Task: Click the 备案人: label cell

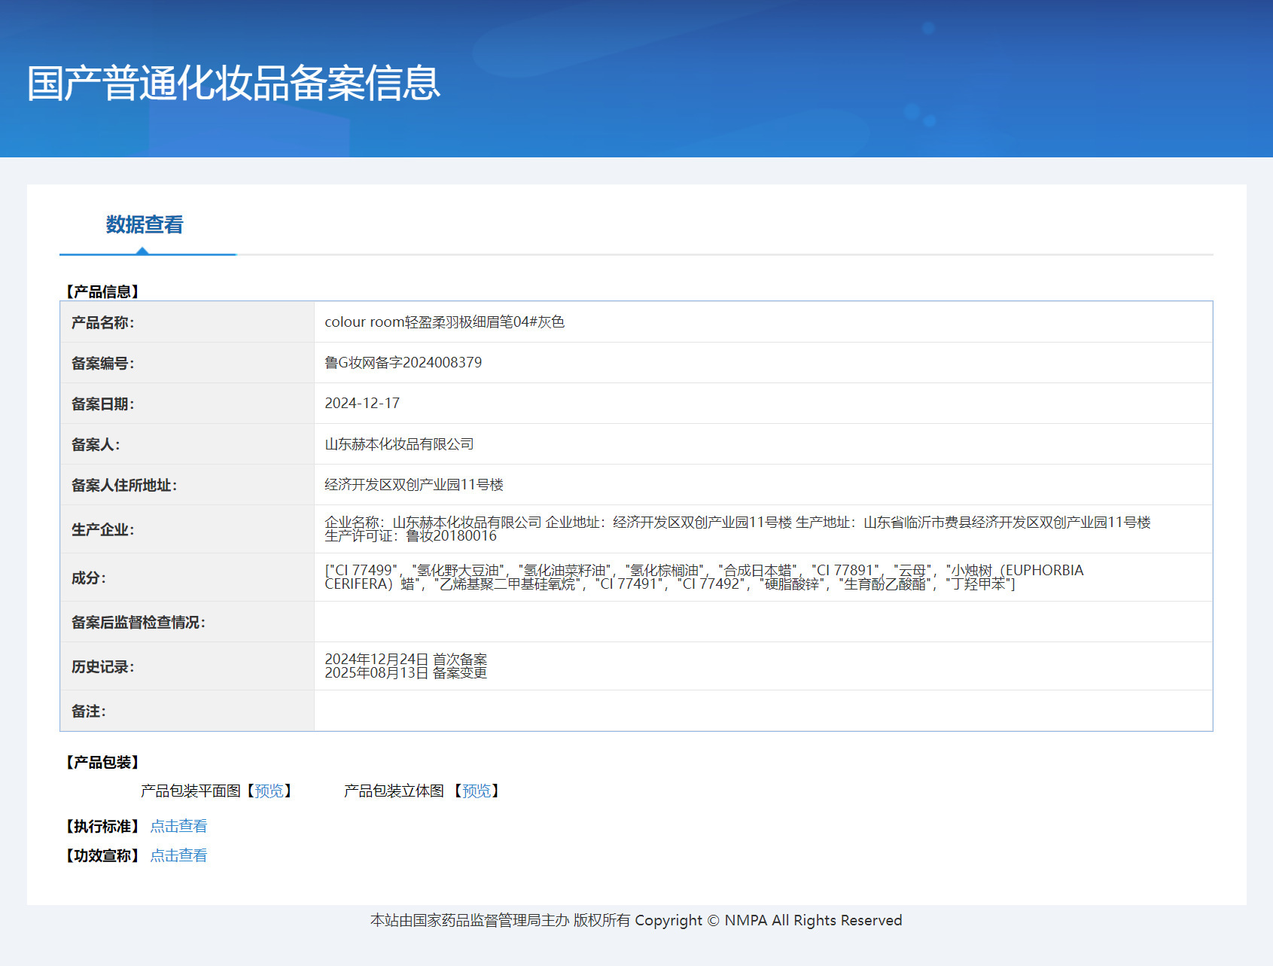Action: tap(187, 444)
